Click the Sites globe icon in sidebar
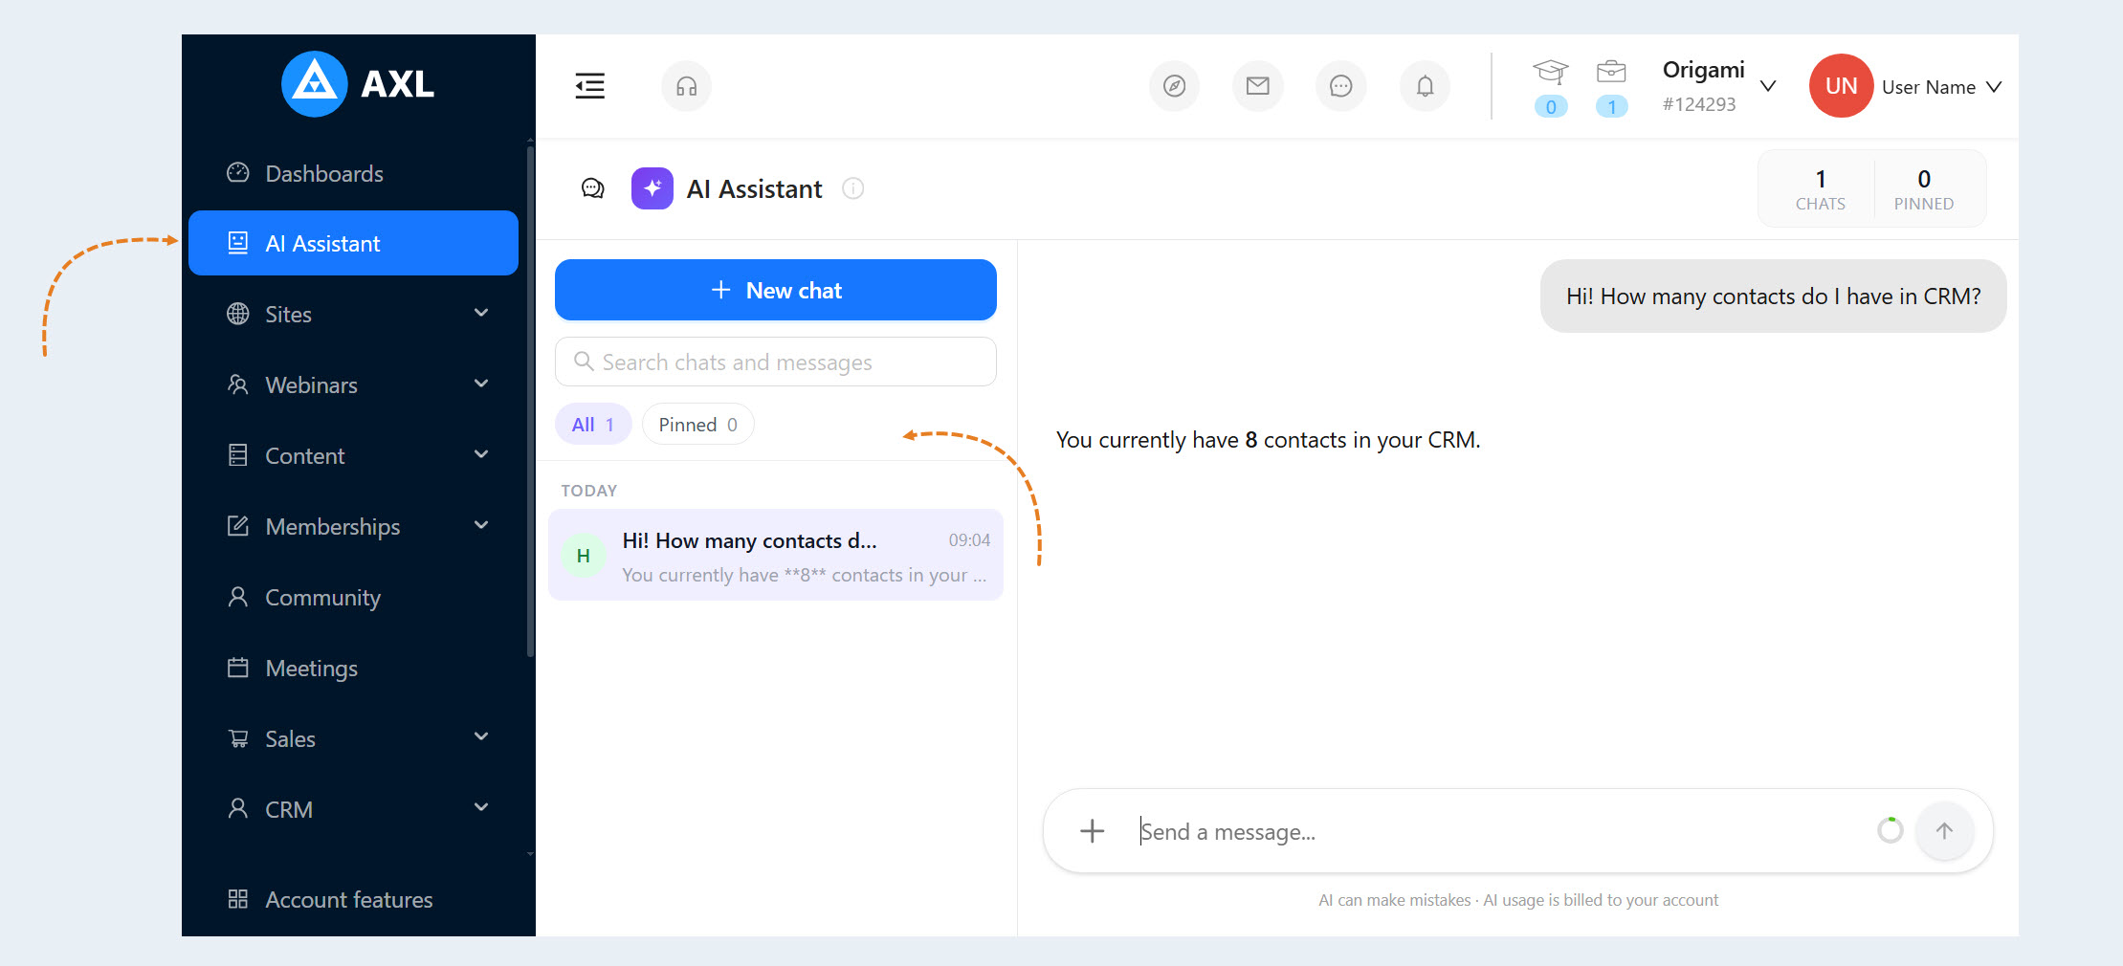The image size is (2123, 966). click(238, 314)
